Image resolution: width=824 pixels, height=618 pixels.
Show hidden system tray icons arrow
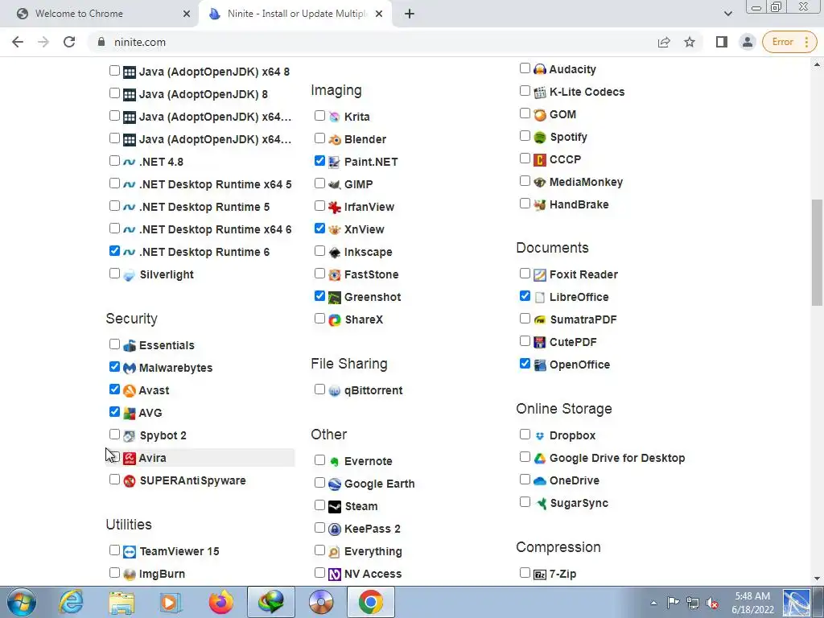coord(653,603)
